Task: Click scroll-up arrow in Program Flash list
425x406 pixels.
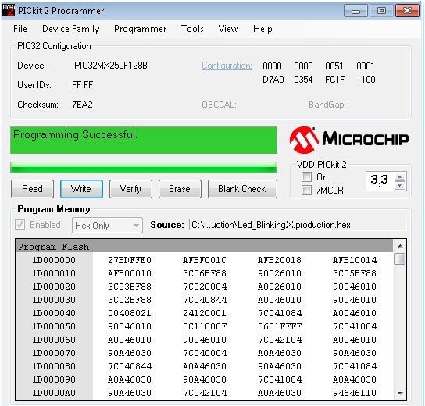Action: point(400,246)
